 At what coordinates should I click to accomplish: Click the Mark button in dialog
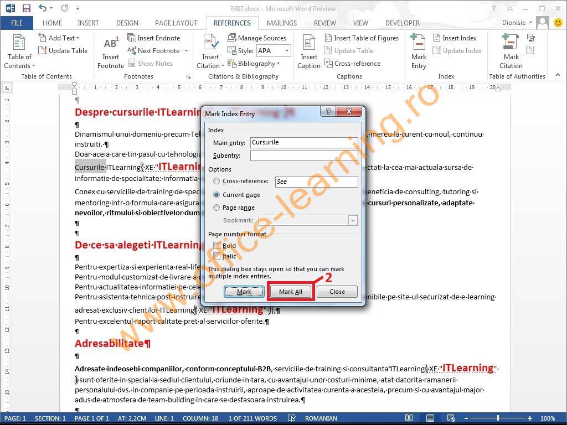coord(244,292)
